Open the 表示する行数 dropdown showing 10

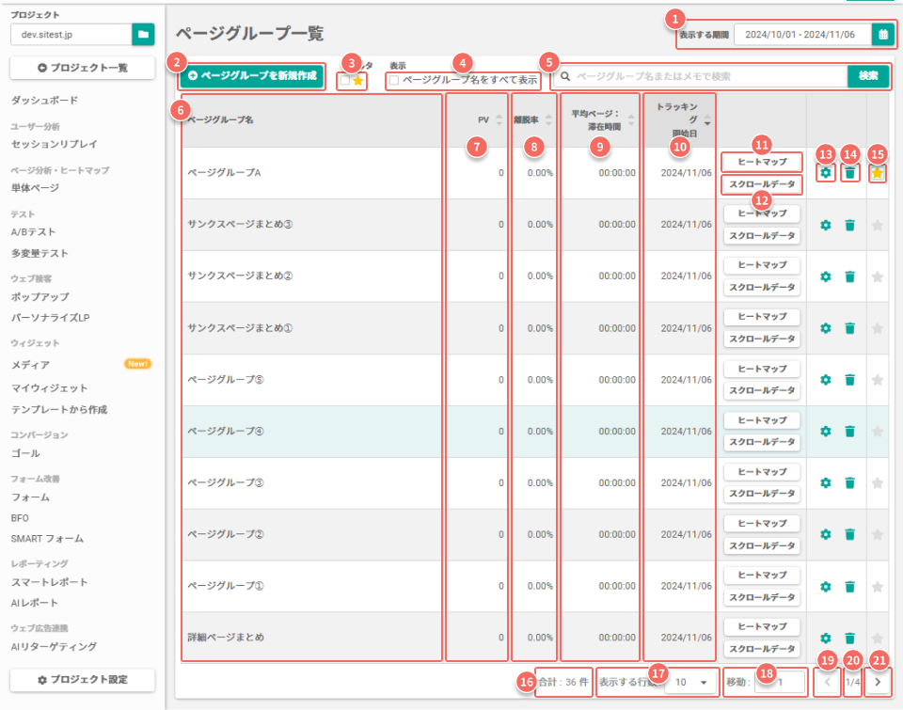tap(691, 682)
